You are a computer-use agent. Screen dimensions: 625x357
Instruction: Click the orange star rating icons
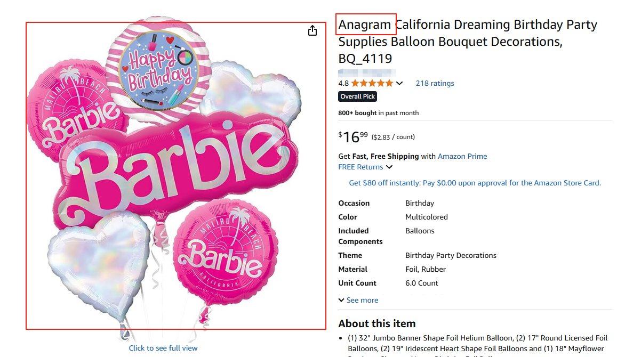[372, 83]
